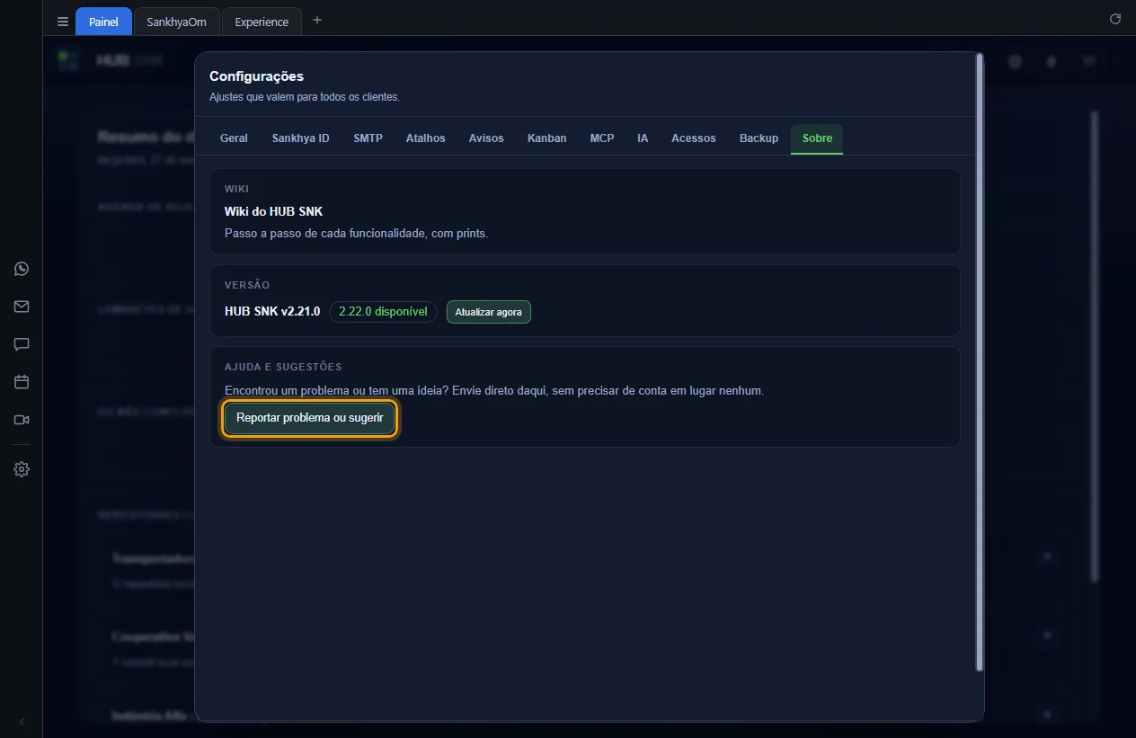Open the MCP settings tab
Image resolution: width=1136 pixels, height=738 pixels.
[602, 138]
